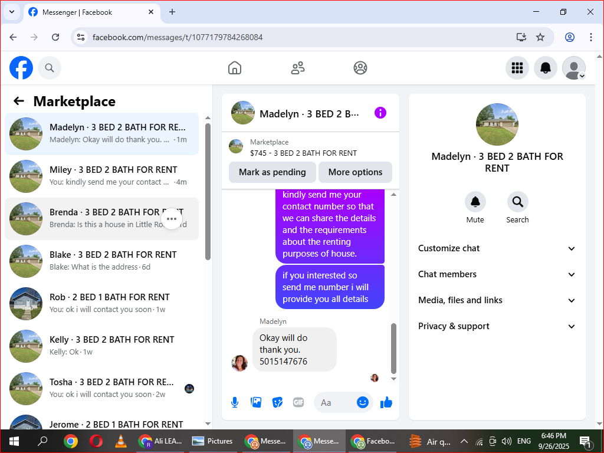
Task: Click Madelyn's avatar beside her message
Action: (x=239, y=363)
